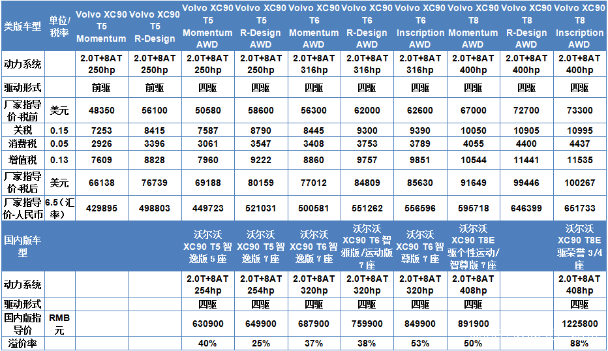
Task: Click the XC90 T8E 驱荣誉 3/4座 header
Action: click(x=579, y=247)
